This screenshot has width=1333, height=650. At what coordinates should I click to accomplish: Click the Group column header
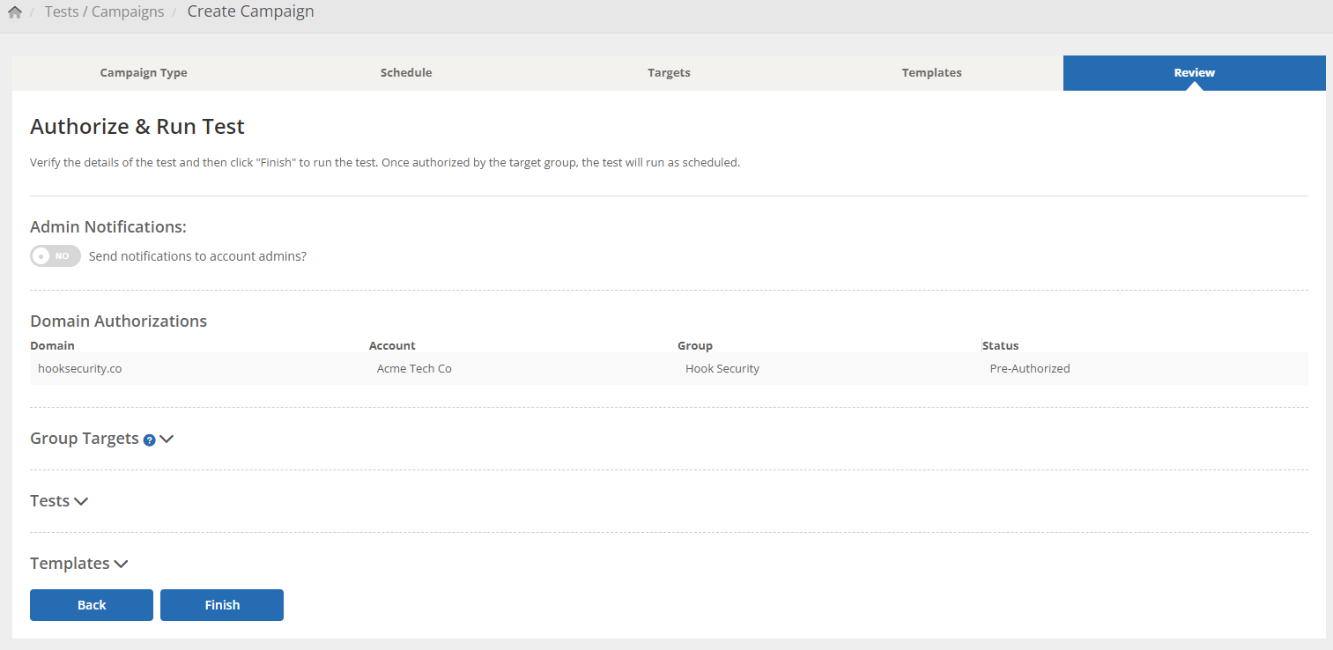pyautogui.click(x=695, y=345)
